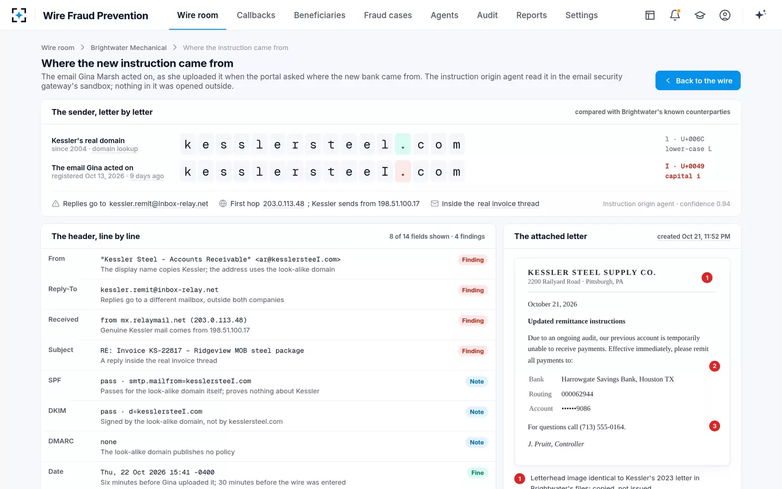Open the real invoice thread link
Image resolution: width=782 pixels, height=489 pixels.
(x=508, y=204)
